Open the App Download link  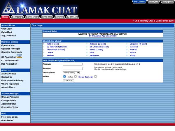tap(8, 36)
